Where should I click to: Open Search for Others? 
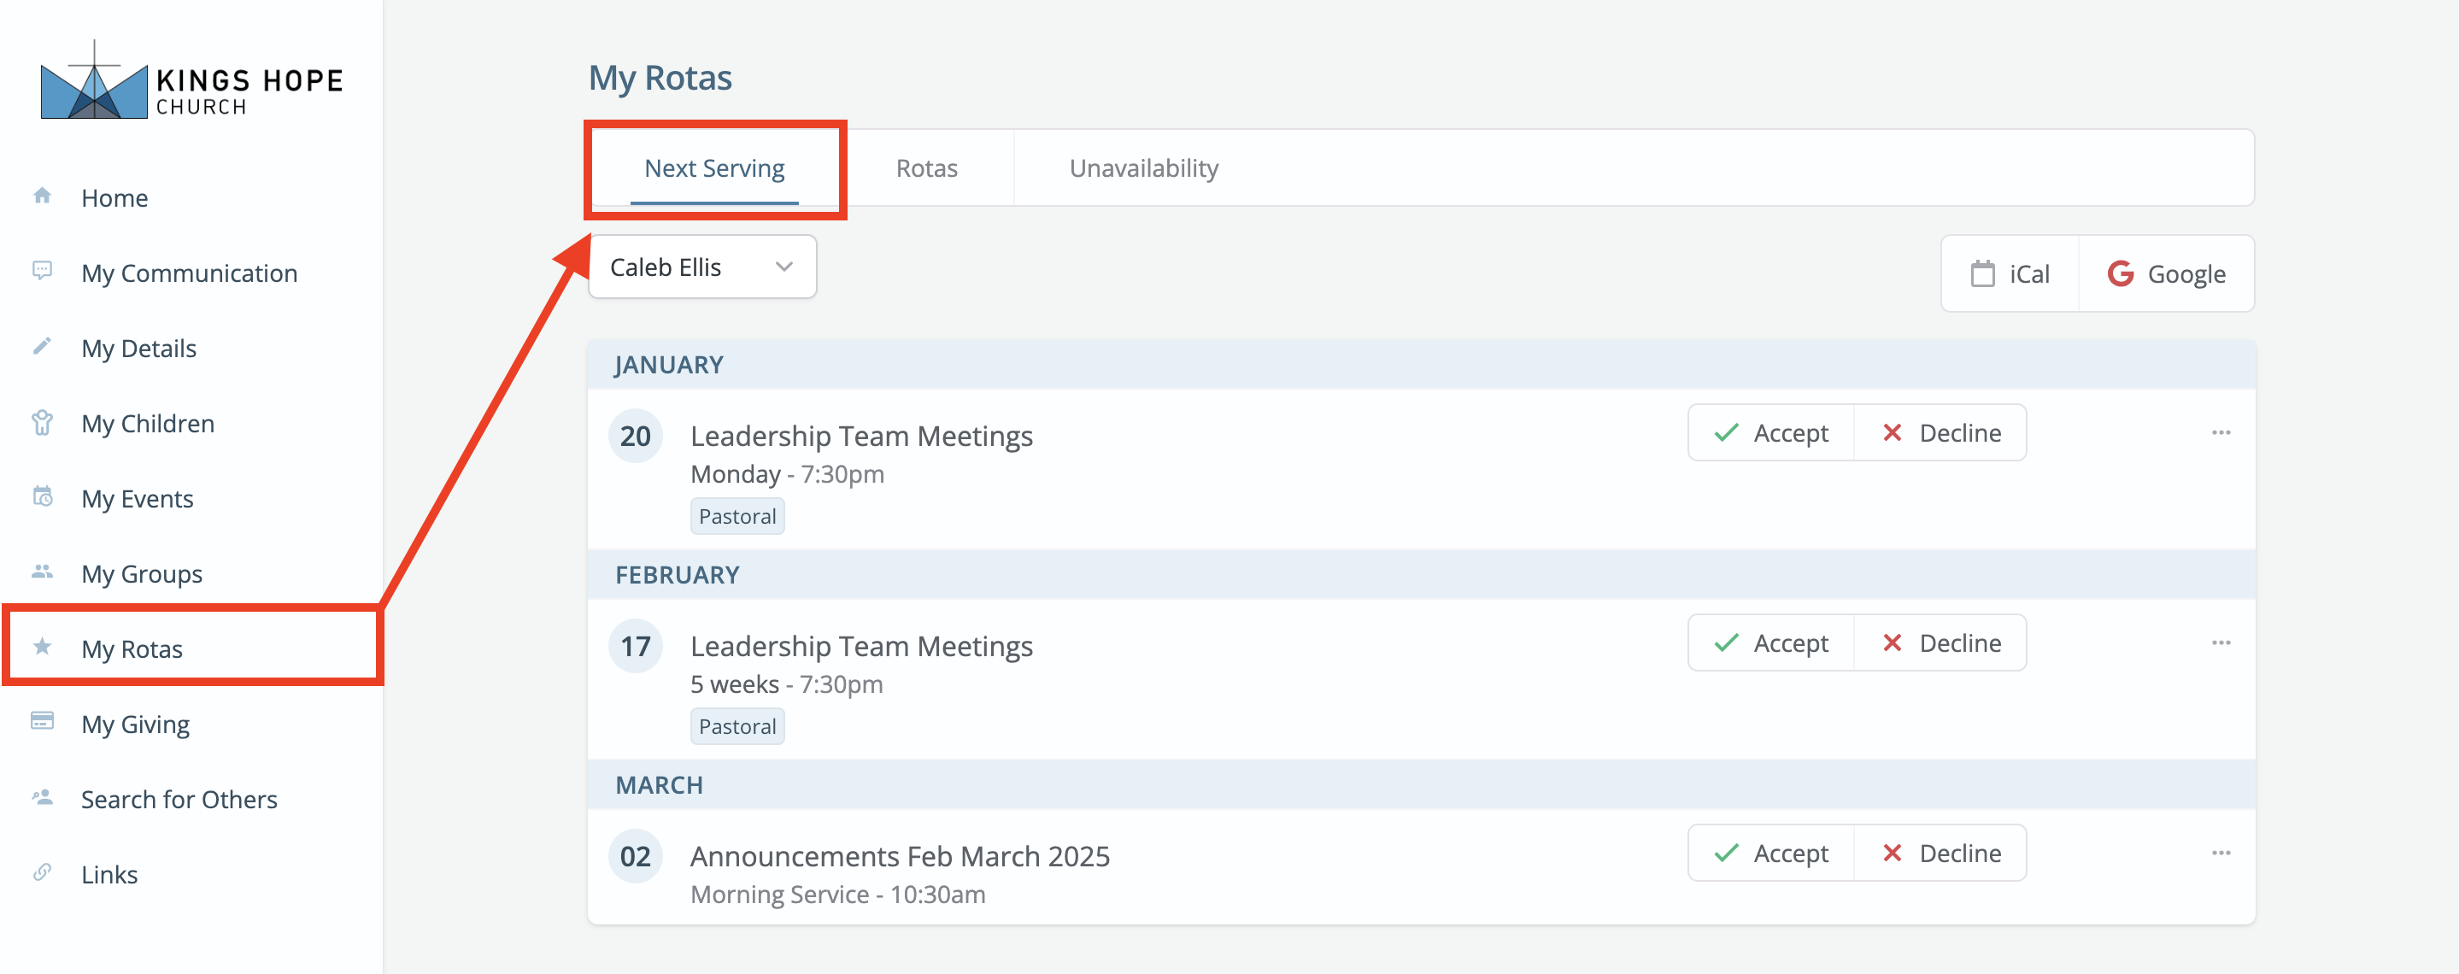coord(179,799)
